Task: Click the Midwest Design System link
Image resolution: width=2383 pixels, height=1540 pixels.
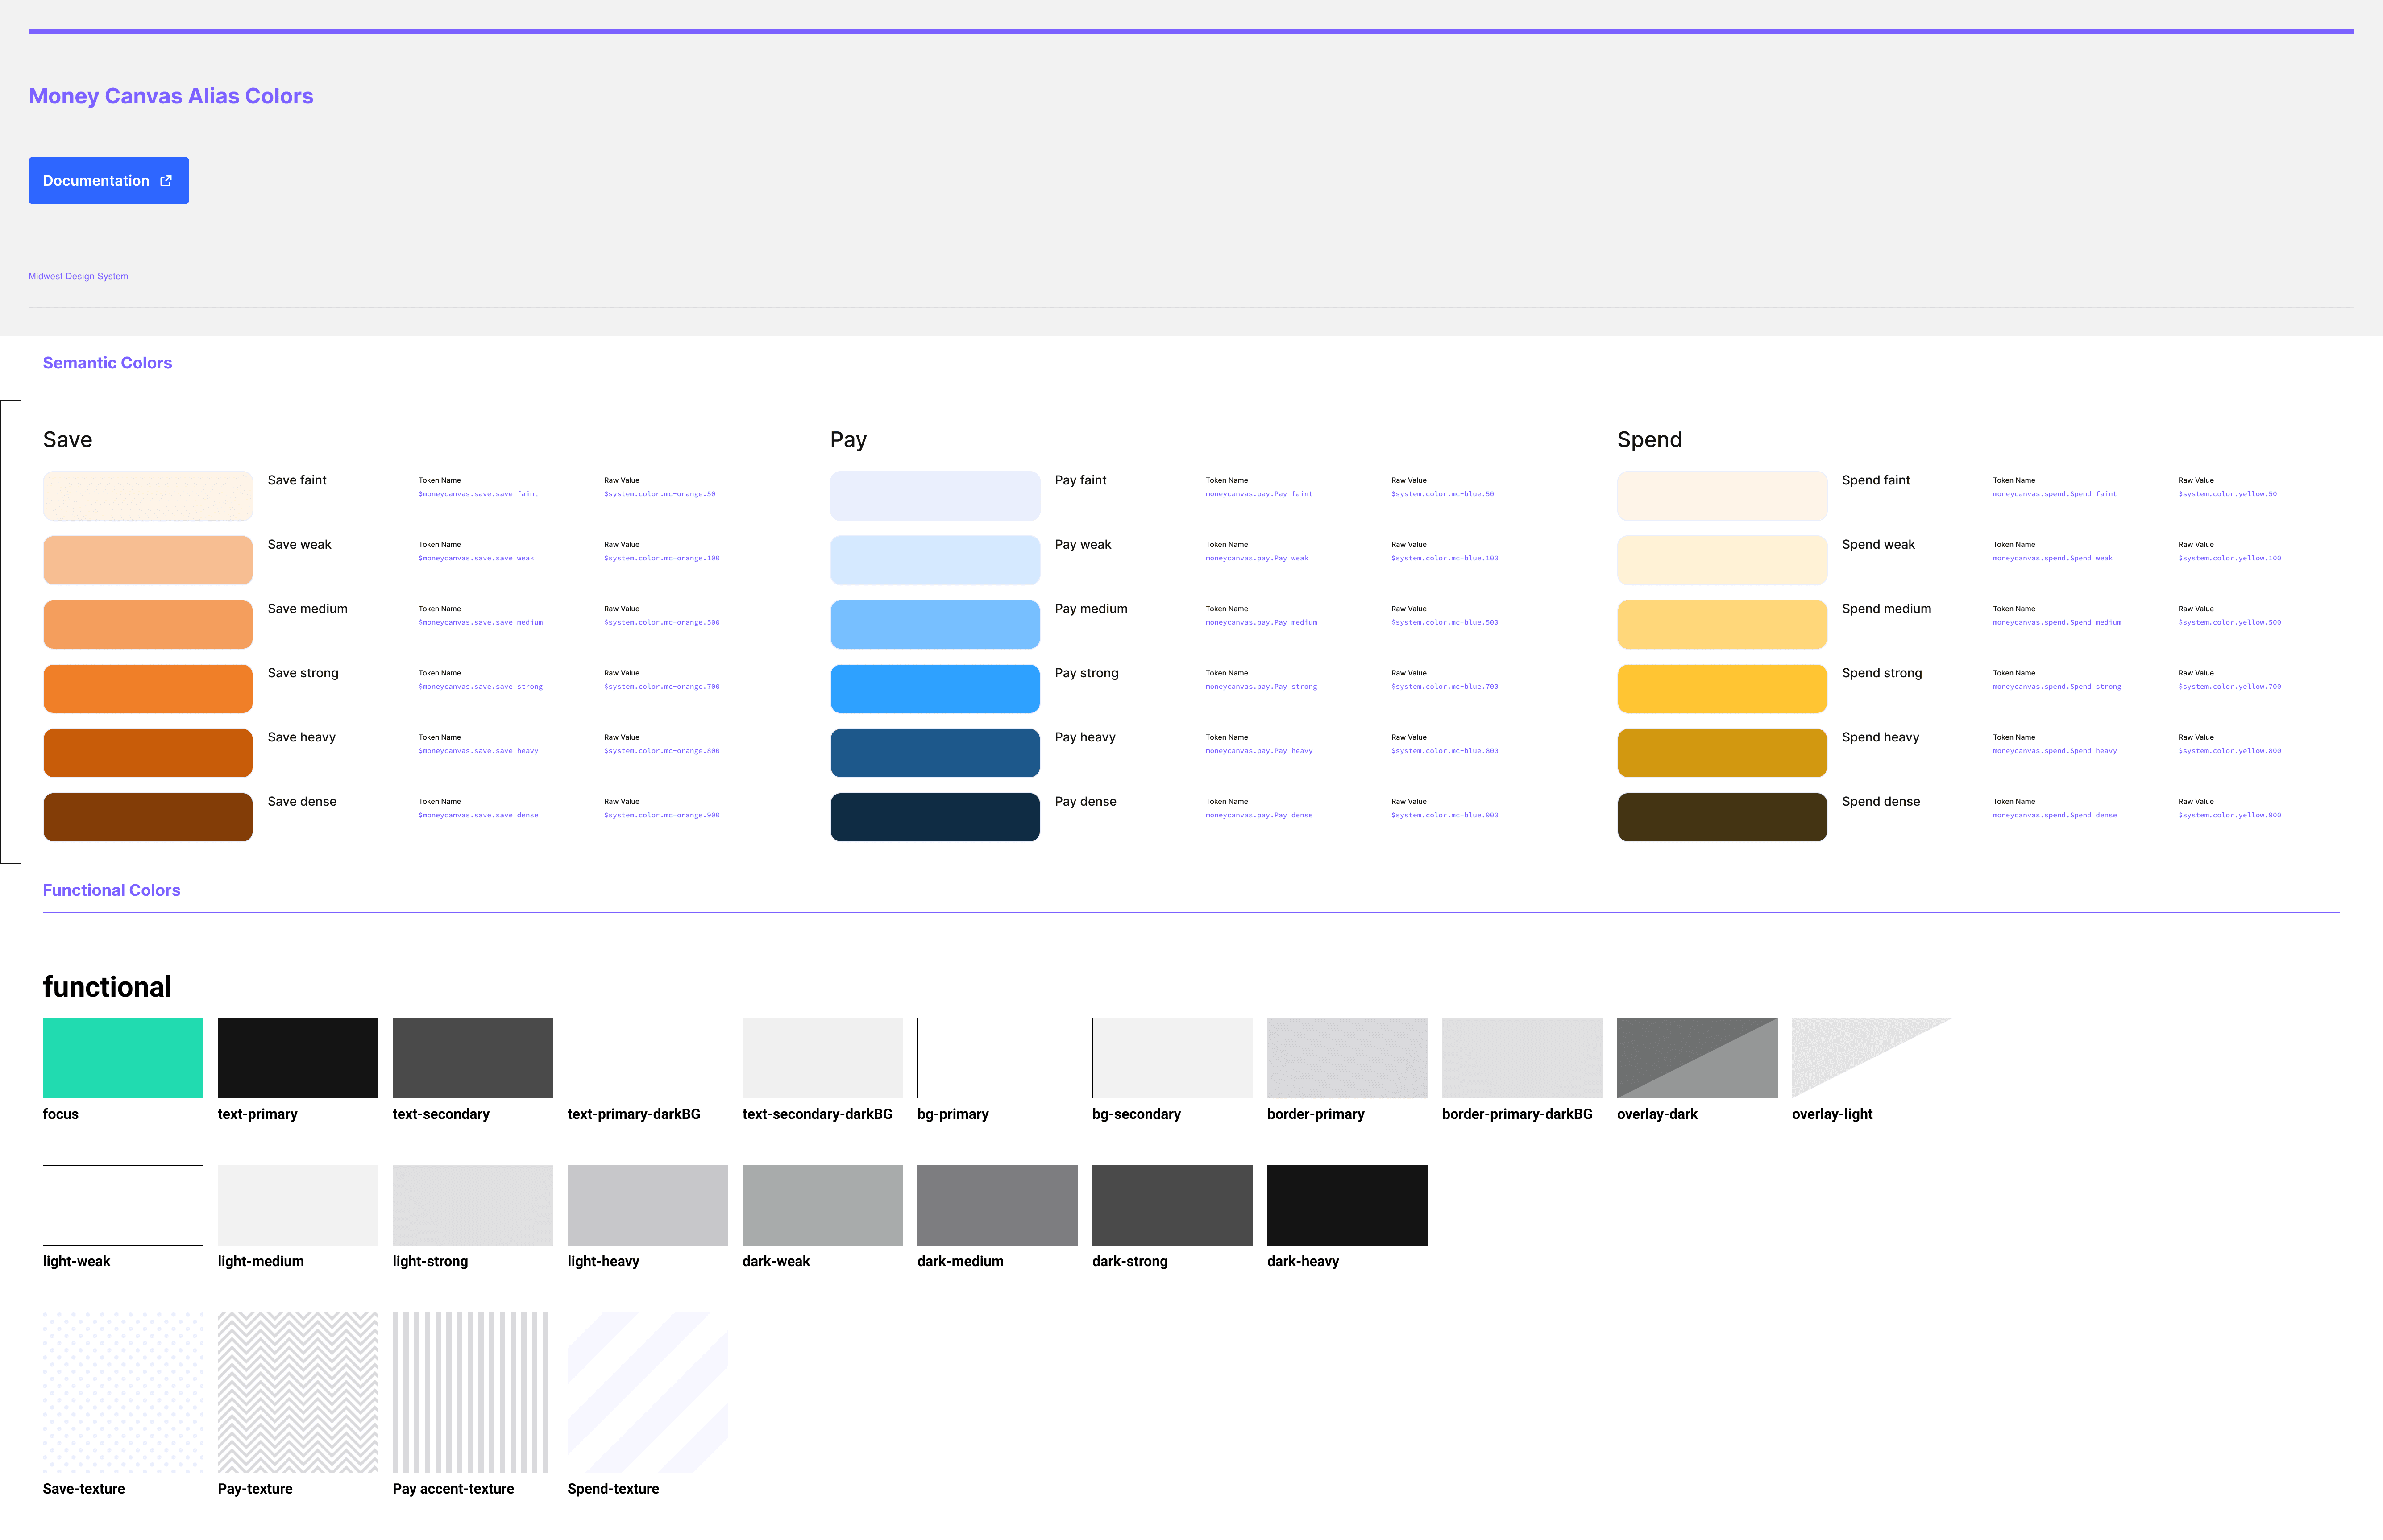Action: (78, 276)
